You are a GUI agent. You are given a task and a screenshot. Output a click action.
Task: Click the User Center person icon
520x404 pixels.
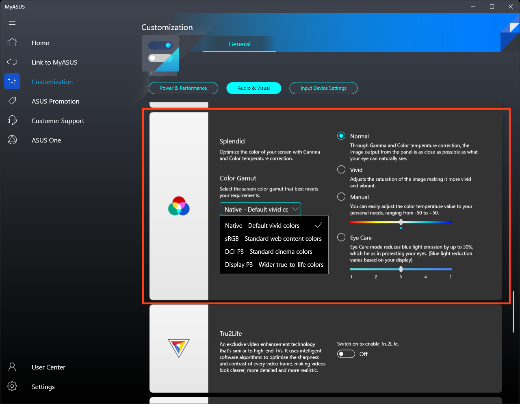tap(12, 367)
